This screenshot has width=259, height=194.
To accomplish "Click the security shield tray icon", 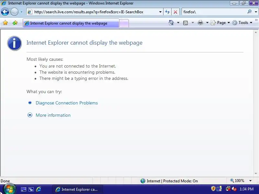I will click(x=213, y=189).
